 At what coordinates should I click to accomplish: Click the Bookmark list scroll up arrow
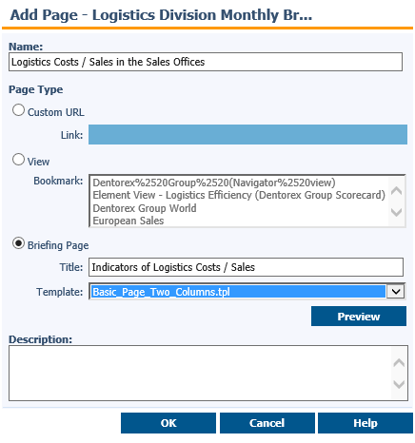click(x=397, y=191)
